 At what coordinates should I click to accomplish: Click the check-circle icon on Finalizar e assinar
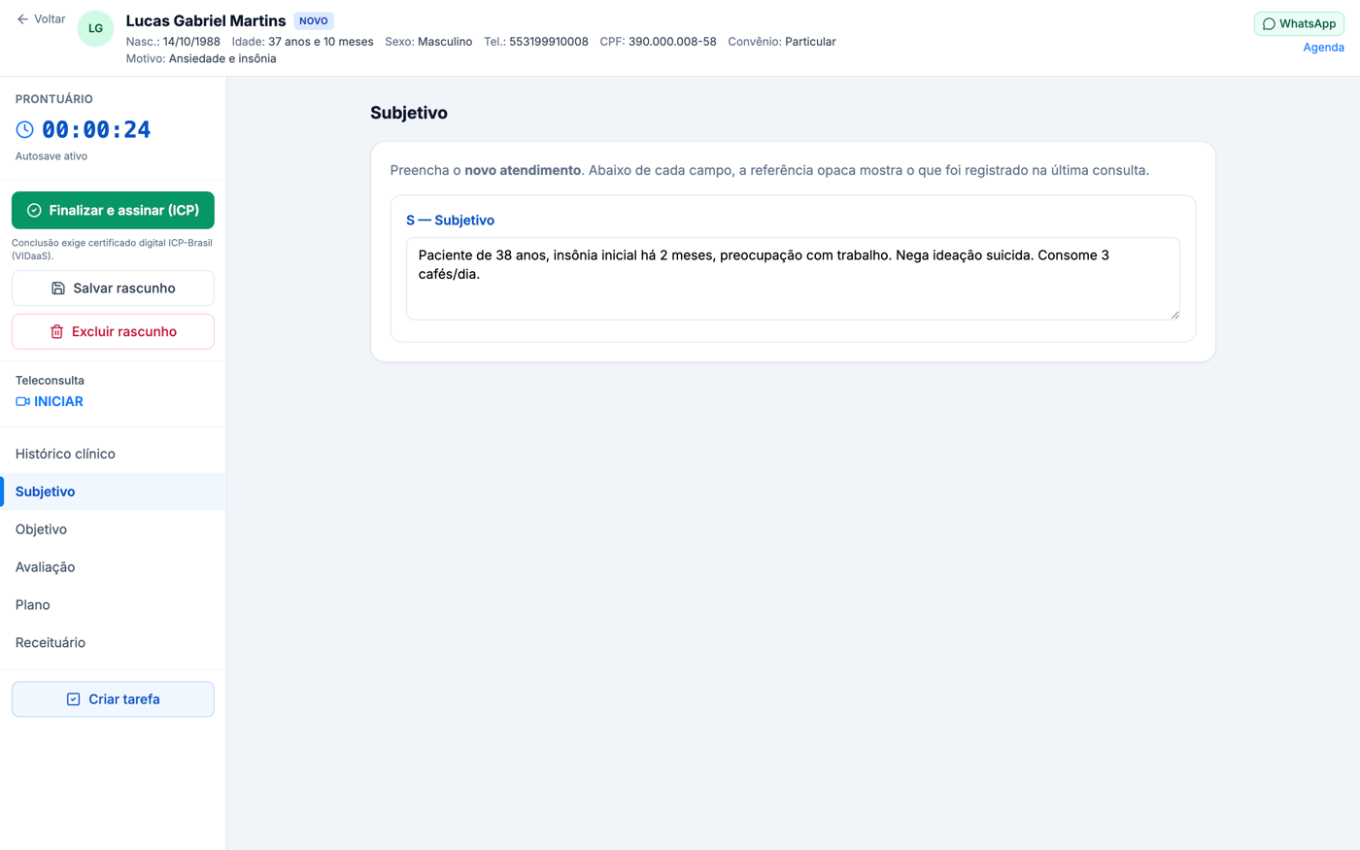[x=34, y=210]
